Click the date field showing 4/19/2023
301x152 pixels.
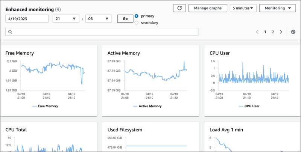pos(27,19)
